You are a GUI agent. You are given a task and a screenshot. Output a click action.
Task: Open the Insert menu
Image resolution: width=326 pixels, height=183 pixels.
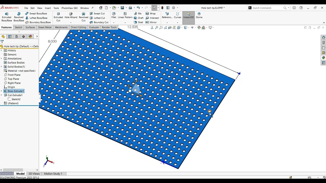pyautogui.click(x=48, y=8)
